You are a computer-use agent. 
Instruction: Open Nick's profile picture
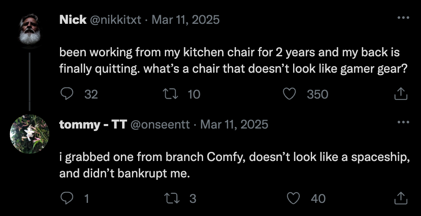click(30, 30)
